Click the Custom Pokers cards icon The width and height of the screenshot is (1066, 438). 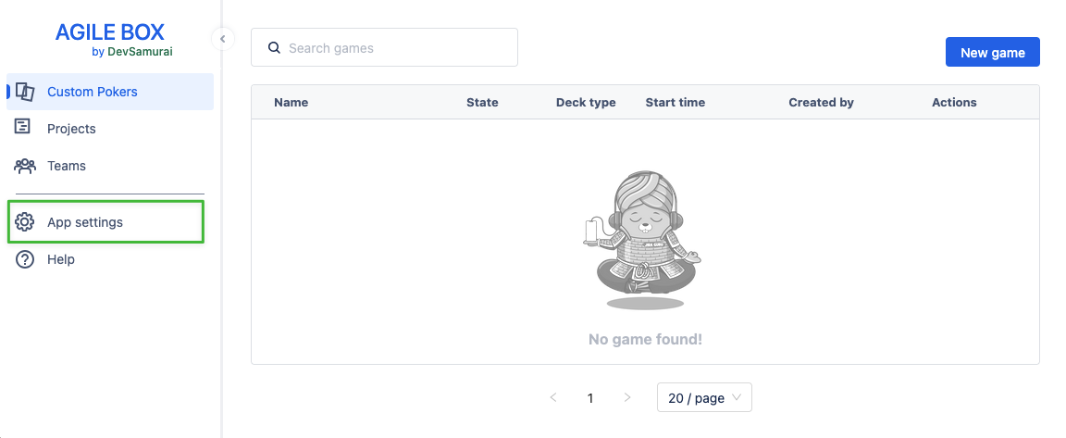[25, 92]
